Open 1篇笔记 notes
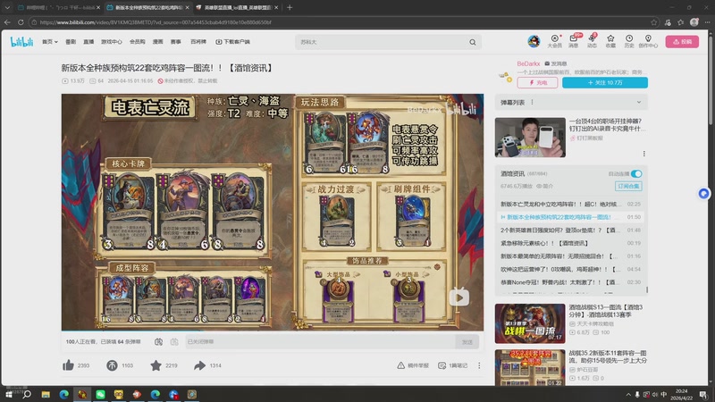Screen dimensions: 715x402 (x=453, y=365)
